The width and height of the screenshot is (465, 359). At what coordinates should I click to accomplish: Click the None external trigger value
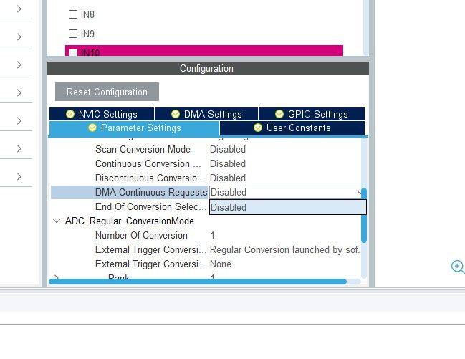(221, 264)
